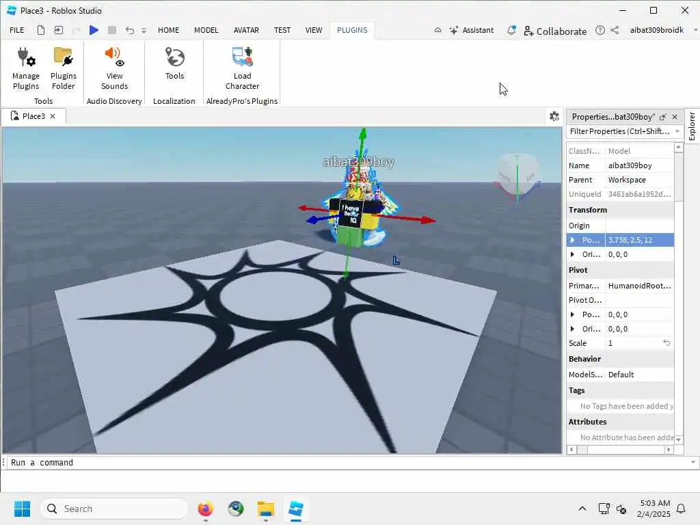
Task: Click the horizontal scrollbar right arrow in Properties
Action: point(669,450)
